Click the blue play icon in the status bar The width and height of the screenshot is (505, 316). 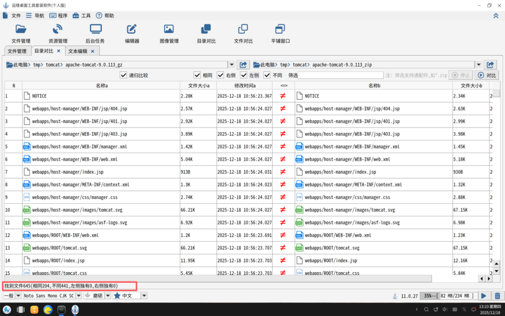484,296
